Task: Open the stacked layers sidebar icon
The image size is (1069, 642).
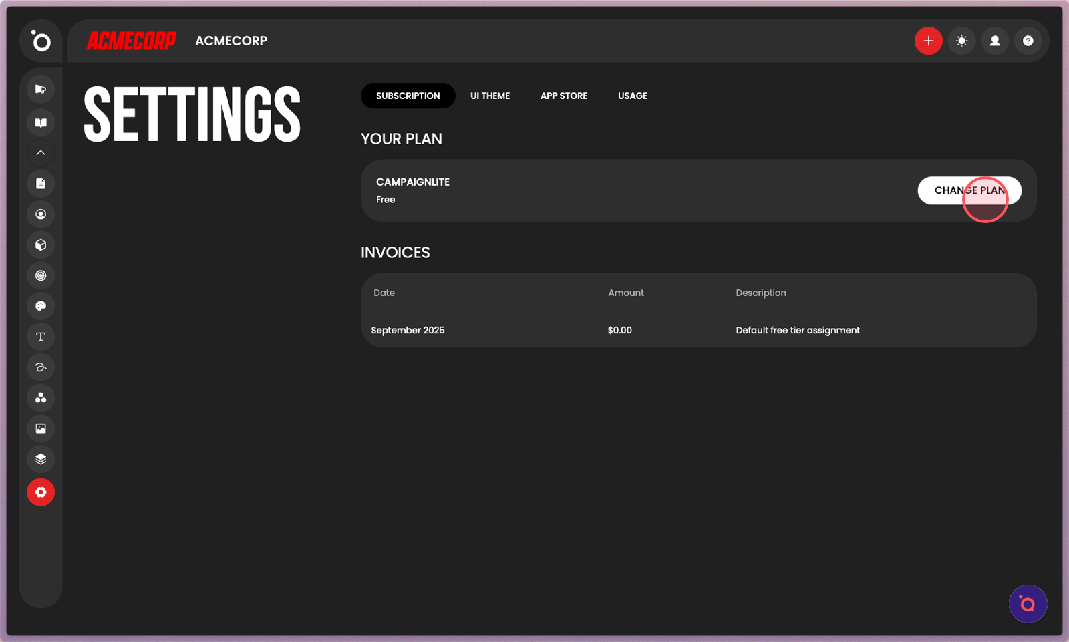Action: pos(41,459)
